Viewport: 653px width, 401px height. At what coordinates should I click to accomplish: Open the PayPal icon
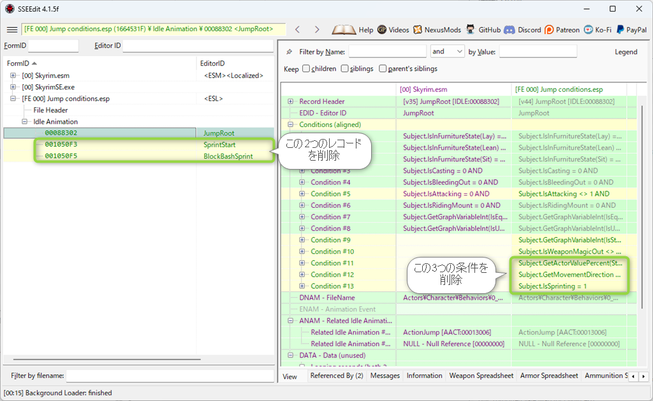620,29
